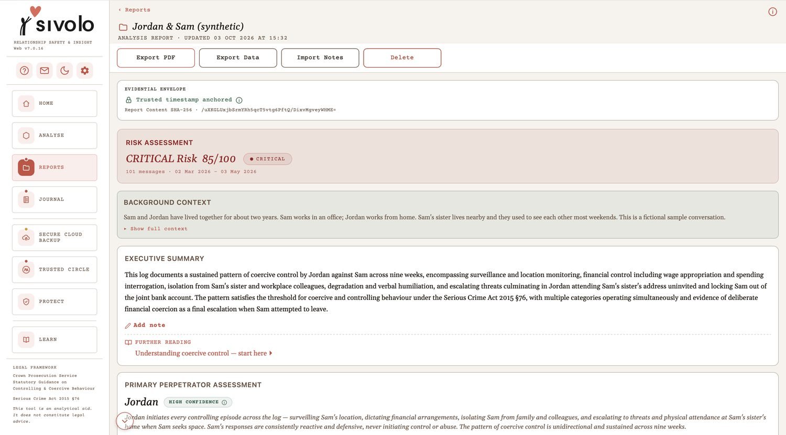Screen dimensions: 786x435
Task: Click the CRITICAL risk badge
Action: pos(267,159)
